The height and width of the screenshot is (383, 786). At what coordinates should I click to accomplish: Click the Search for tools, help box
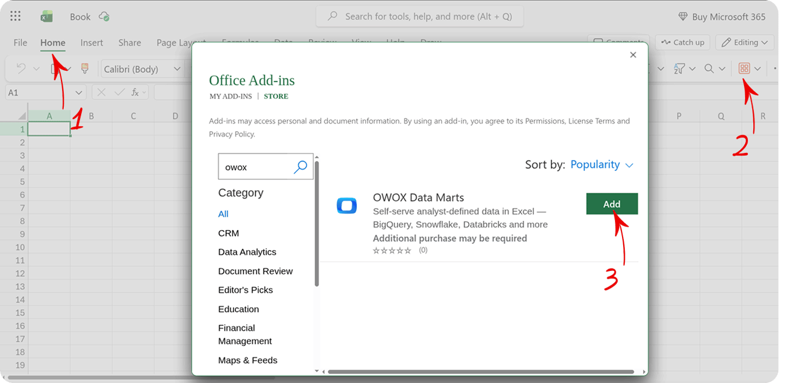tap(419, 17)
